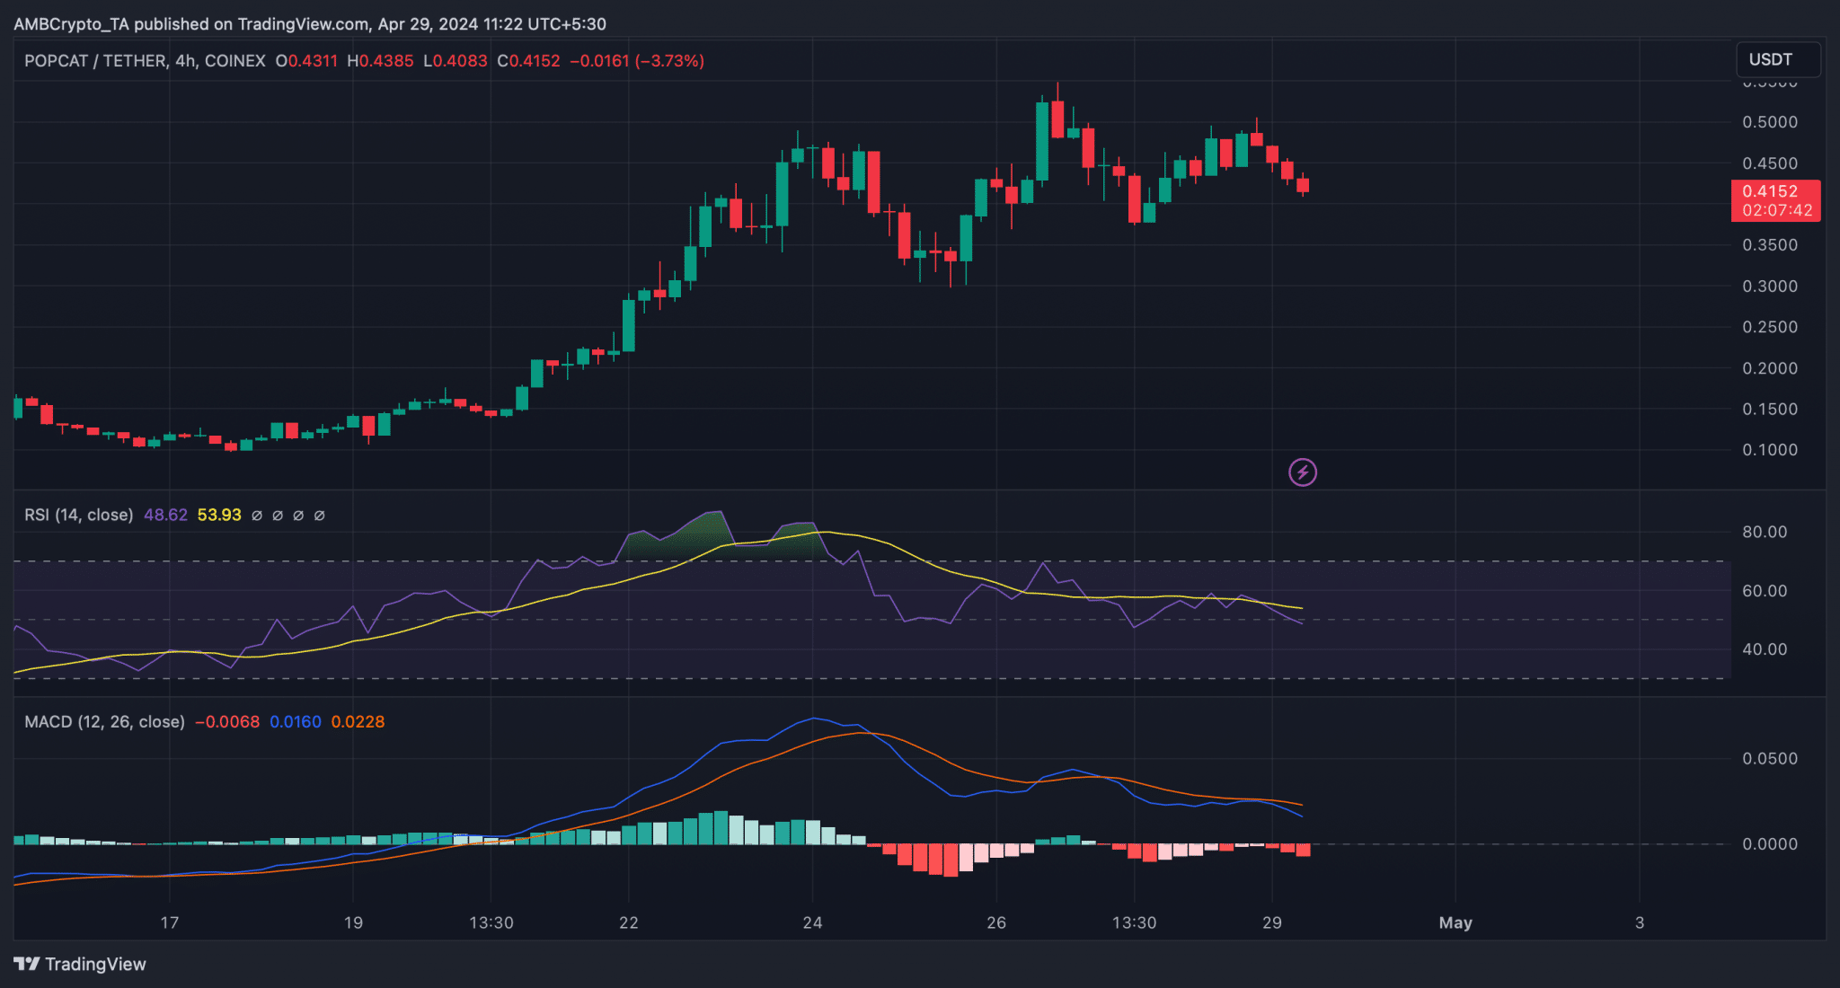Click the date label 26 on time axis
Image resolution: width=1840 pixels, height=988 pixels.
[x=996, y=922]
